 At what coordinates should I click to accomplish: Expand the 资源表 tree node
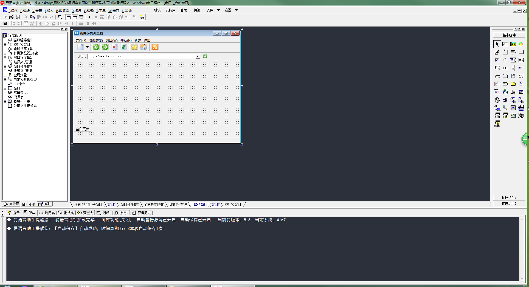tap(5, 97)
